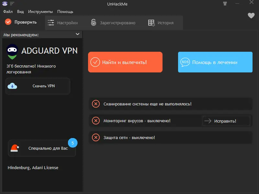Click the heart favorite icon
Viewport: 259px width, 194px height.
tap(251, 16)
